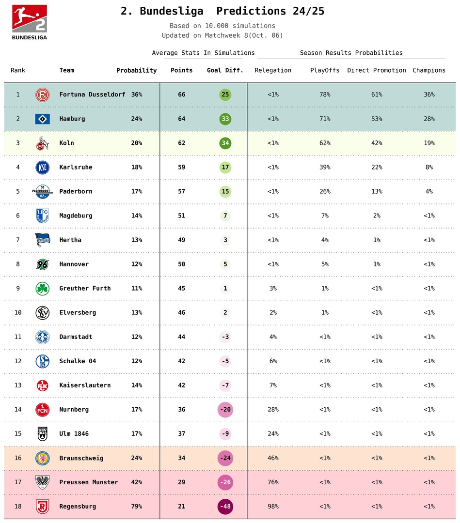Click the Preussen Munster team name
This screenshot has width=460, height=523.
89,482
